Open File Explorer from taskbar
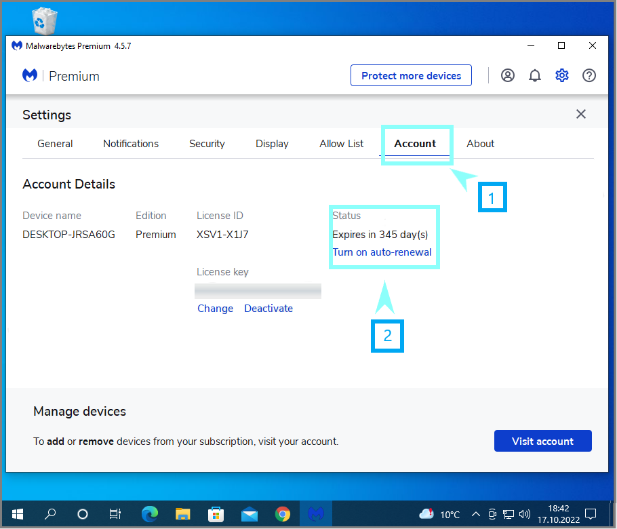This screenshot has width=617, height=529. pyautogui.click(x=182, y=514)
